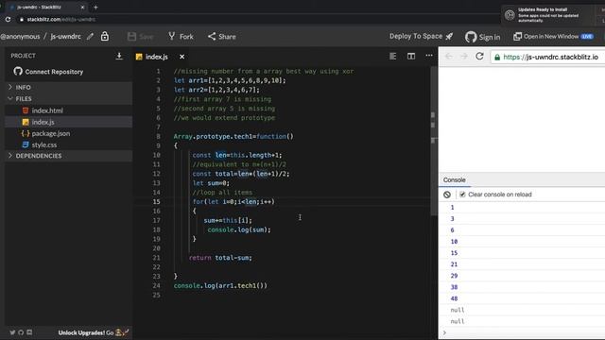Select index.js in file tree
The height and width of the screenshot is (340, 605).
[x=68, y=122]
